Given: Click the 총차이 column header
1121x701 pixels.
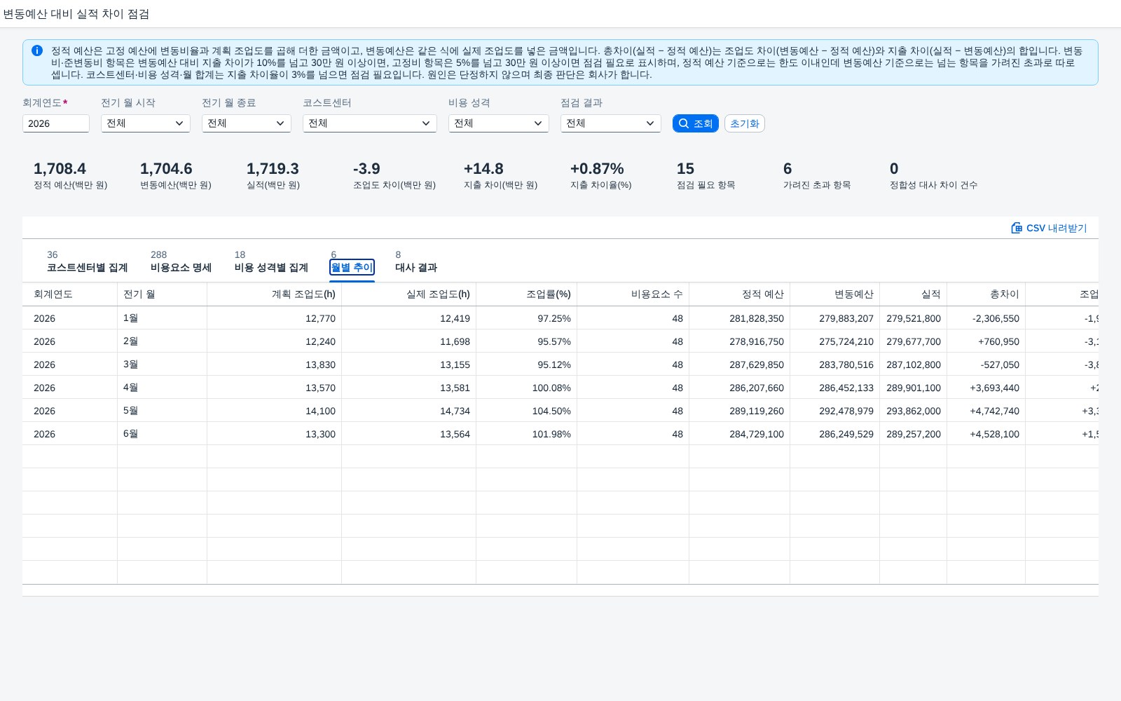Looking at the screenshot, I should point(986,294).
